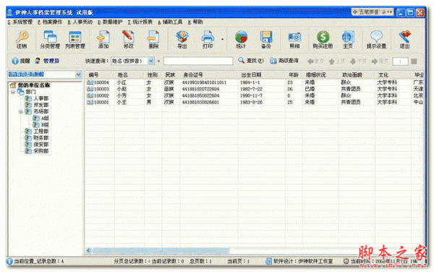Click the 打印 printer icon
434x272 pixels.
click(x=208, y=40)
